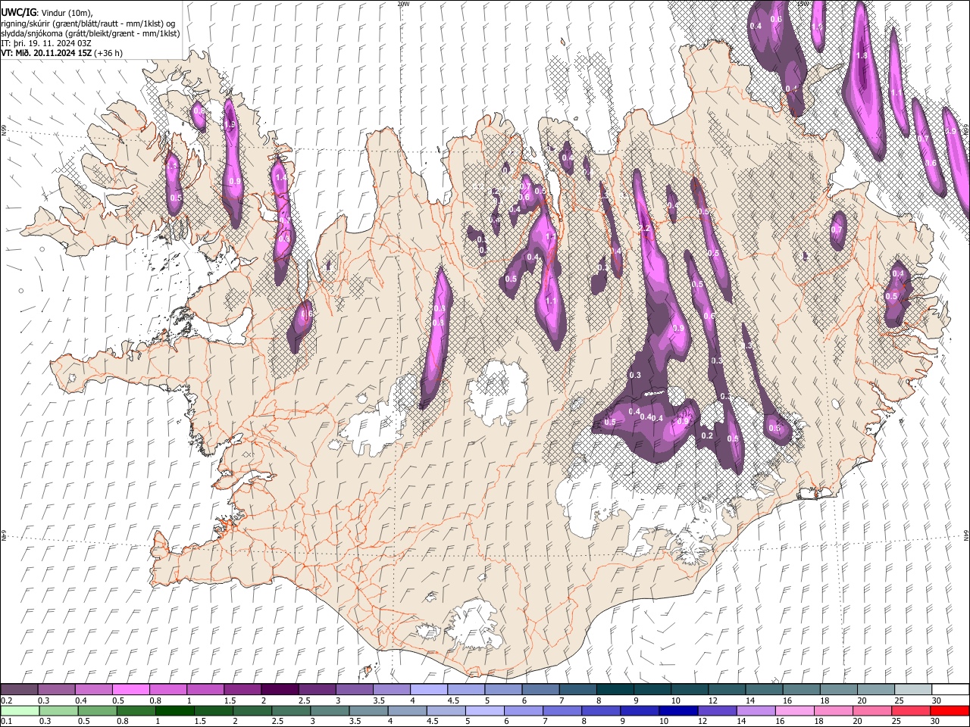
Task: Select the white 30 mm snow legend swatch
Action: pyautogui.click(x=950, y=689)
